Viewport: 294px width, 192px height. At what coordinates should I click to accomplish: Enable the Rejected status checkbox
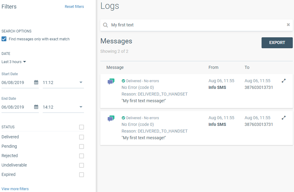(81, 156)
